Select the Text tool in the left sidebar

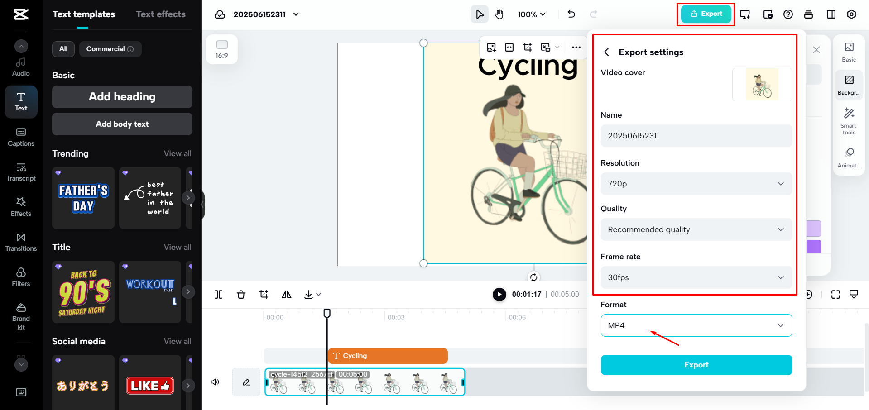(x=20, y=101)
